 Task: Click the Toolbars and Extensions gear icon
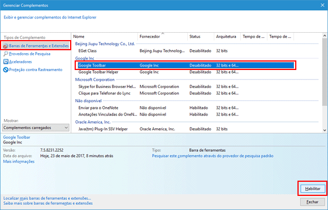[6, 46]
